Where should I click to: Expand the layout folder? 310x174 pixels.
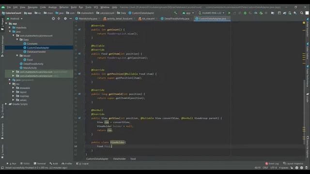pyautogui.click(x=13, y=92)
